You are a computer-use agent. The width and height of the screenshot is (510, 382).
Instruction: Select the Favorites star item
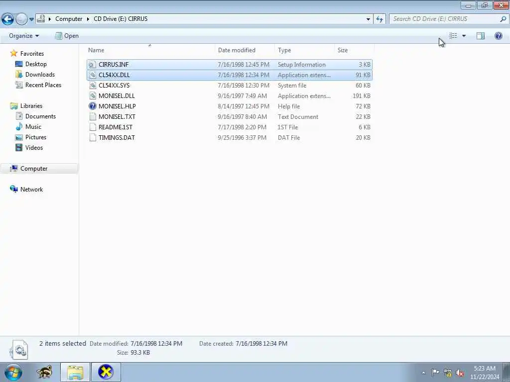pos(27,54)
